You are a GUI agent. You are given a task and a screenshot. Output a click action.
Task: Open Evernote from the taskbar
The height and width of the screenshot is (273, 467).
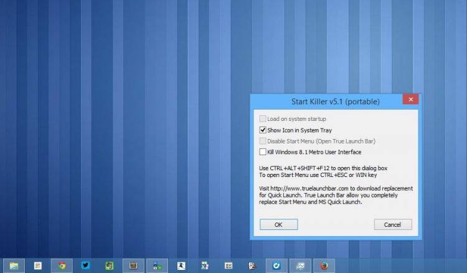(110, 266)
